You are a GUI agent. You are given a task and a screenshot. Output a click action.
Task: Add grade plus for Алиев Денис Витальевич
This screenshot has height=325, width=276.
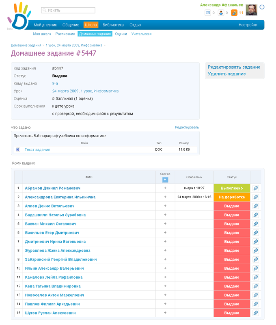point(165,206)
